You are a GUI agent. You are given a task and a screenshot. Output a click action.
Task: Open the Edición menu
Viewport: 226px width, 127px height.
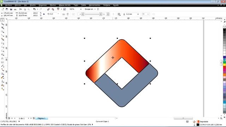18,5
